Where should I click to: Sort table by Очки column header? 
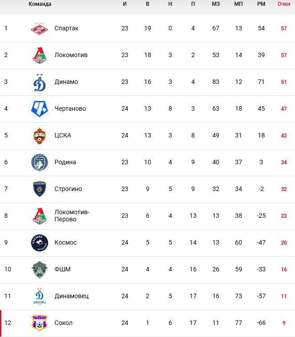(x=283, y=4)
